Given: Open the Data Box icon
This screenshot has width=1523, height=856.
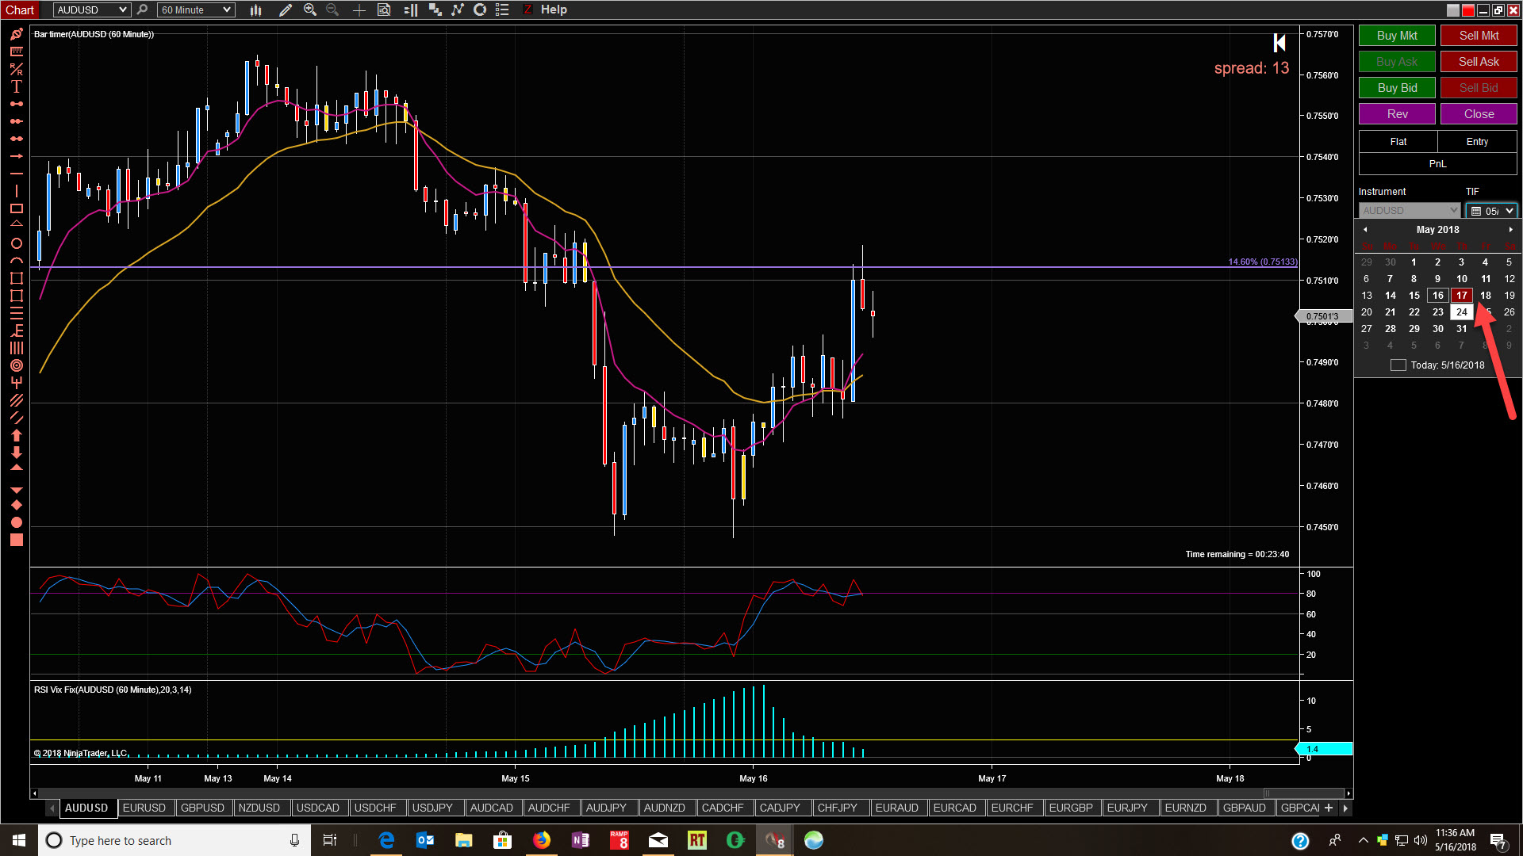Looking at the screenshot, I should pos(384,10).
